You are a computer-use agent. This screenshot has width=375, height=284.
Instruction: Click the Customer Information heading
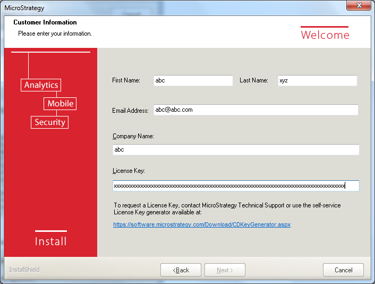tap(45, 22)
